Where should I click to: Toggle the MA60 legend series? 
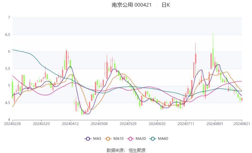pos(159,139)
